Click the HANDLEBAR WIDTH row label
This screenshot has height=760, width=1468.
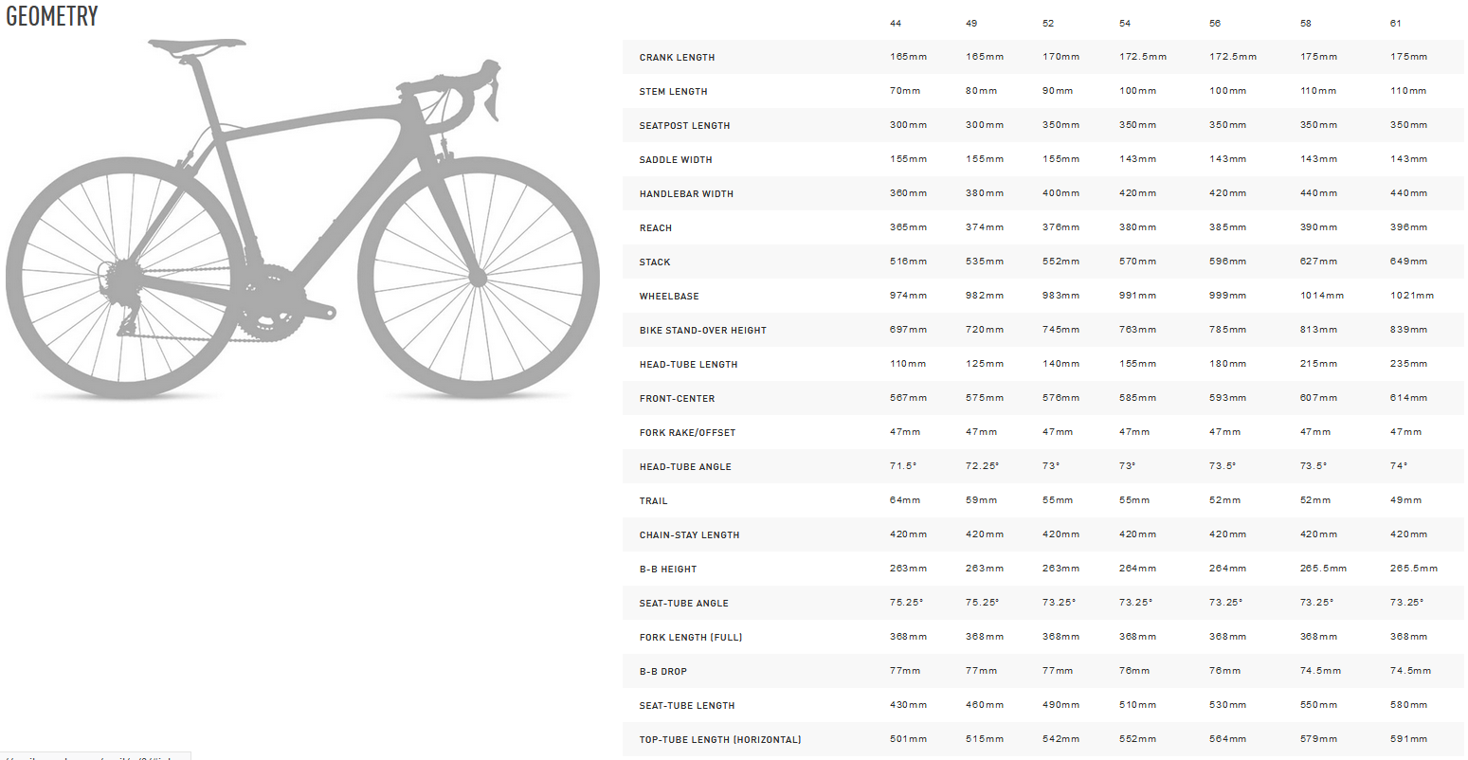pos(686,194)
